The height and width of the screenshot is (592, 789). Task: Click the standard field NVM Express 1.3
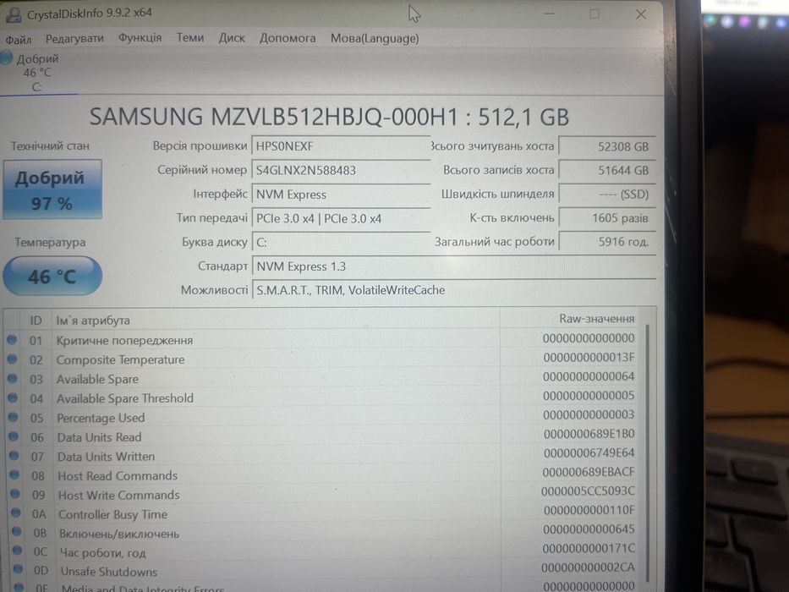coord(453,266)
